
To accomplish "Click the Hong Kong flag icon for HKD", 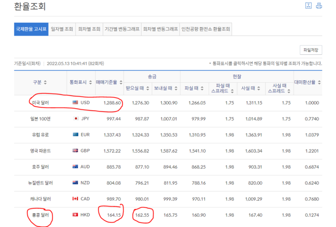I will tap(76, 215).
